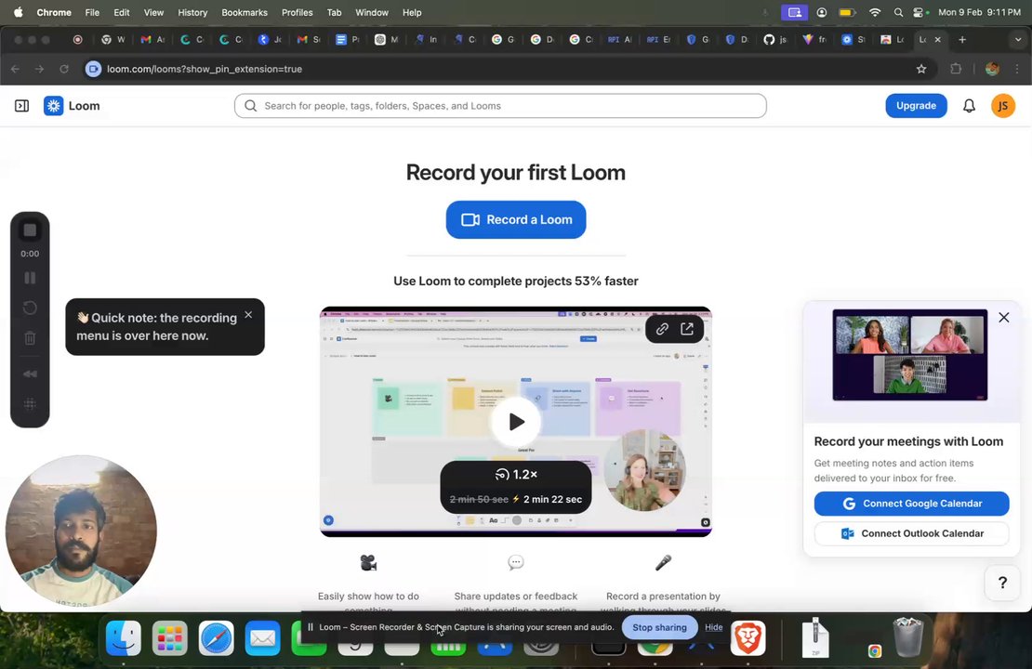Image resolution: width=1032 pixels, height=669 pixels.
Task: Stop the recording with the square button
Action: pos(30,230)
